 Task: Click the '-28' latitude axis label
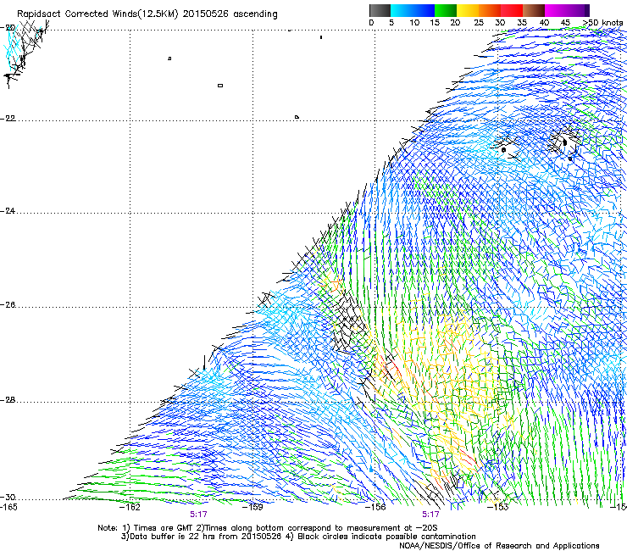tap(8, 400)
